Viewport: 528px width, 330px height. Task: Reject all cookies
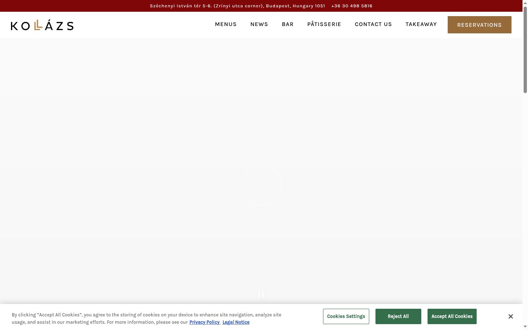(x=398, y=316)
